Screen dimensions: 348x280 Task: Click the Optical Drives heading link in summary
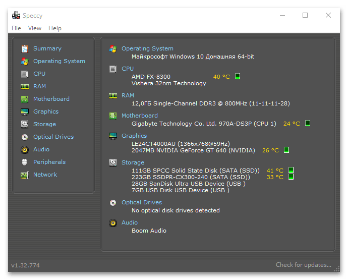pyautogui.click(x=142, y=202)
